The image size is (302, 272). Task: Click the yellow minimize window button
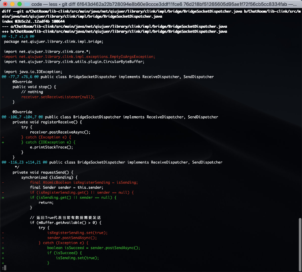[12, 4]
